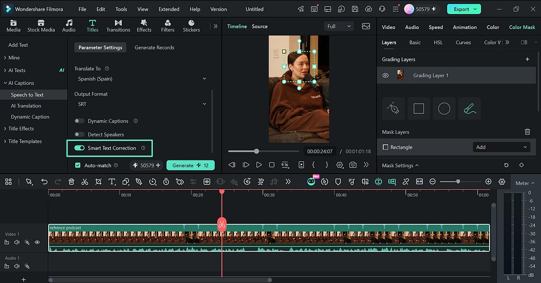Uncheck the Auto-match checkbox

(x=78, y=165)
